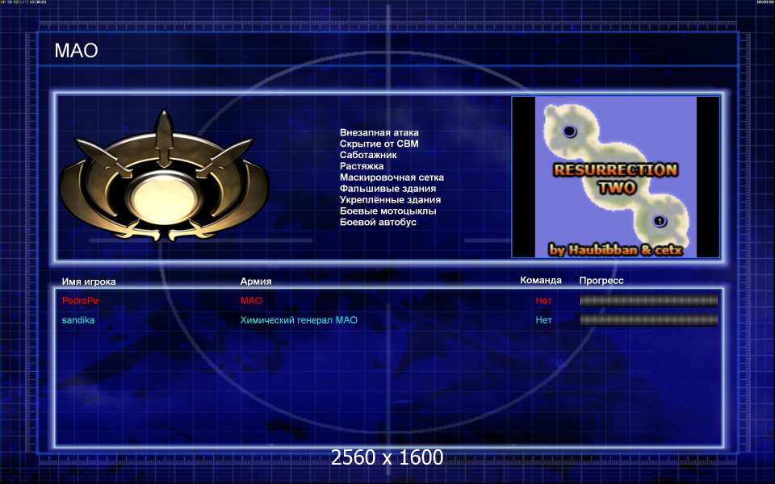Click the by Haubibban & cetx credit
The height and width of the screenshot is (484, 775).
(616, 250)
